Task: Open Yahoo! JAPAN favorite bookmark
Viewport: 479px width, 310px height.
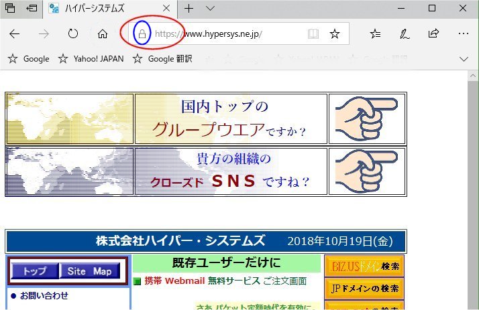Action: [91, 58]
